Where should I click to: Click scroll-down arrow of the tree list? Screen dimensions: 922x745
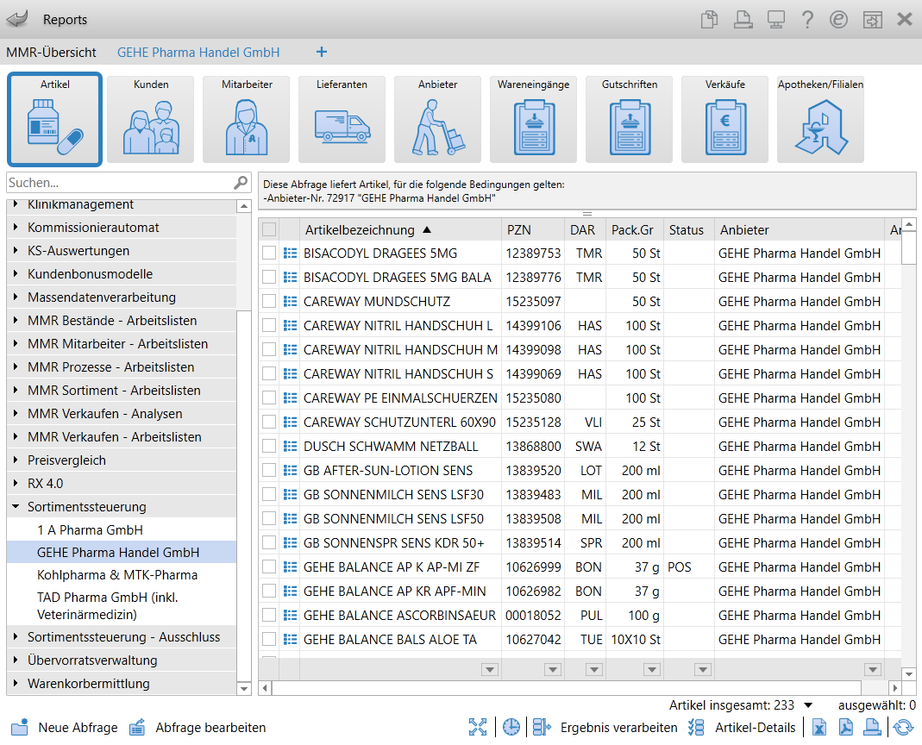coord(243,688)
